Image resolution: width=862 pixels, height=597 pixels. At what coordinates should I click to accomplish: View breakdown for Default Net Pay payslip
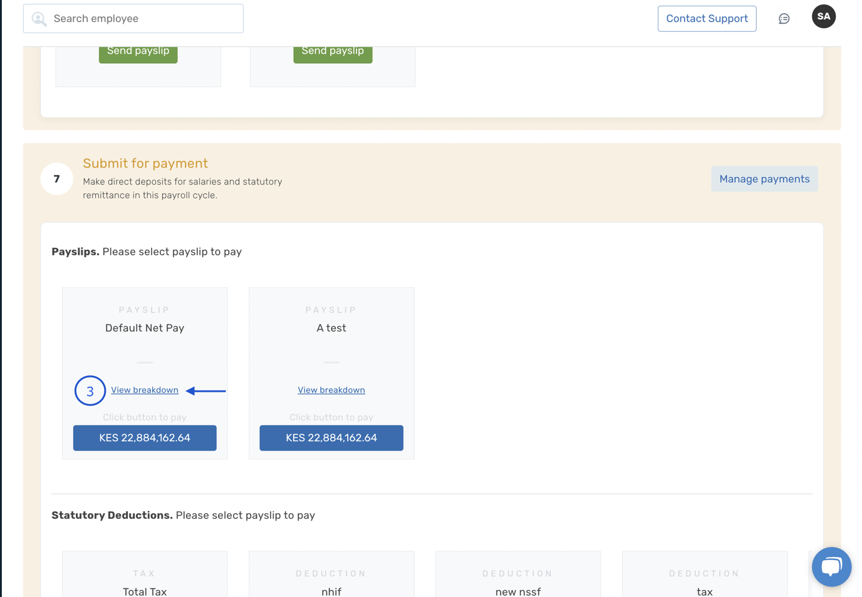pyautogui.click(x=145, y=390)
